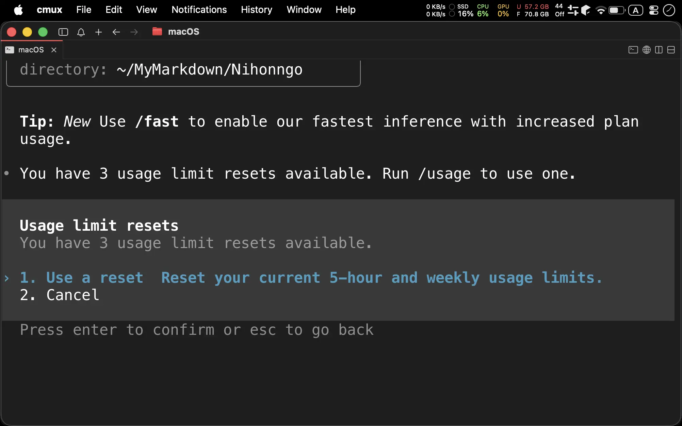Open the Edit menu
This screenshot has height=426, width=682.
pyautogui.click(x=114, y=10)
